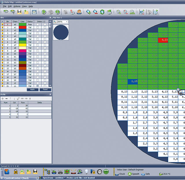
Task: Click the padlock icon in bottom toolbar
Action: point(16,172)
